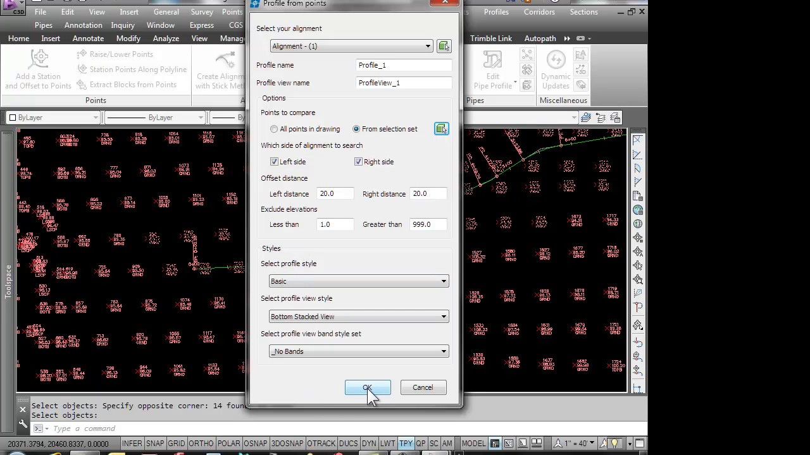
Task: Click the middle small icon in Pipes panel
Action: point(526,70)
